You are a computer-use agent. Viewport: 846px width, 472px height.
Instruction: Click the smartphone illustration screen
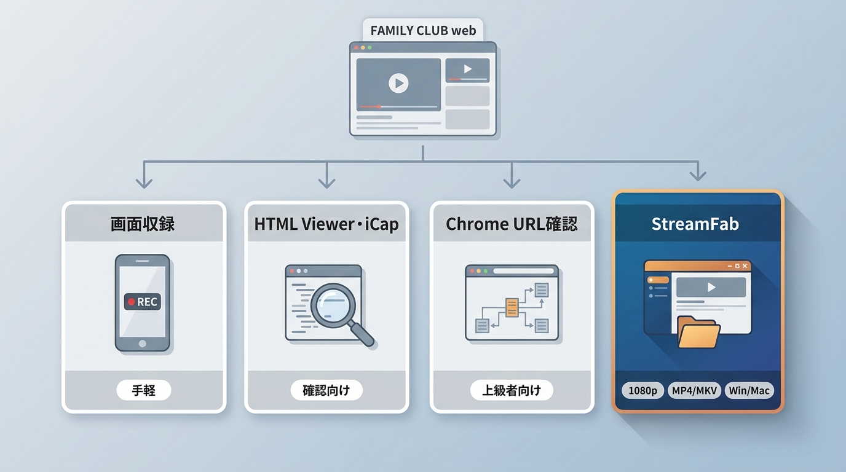[x=142, y=301]
